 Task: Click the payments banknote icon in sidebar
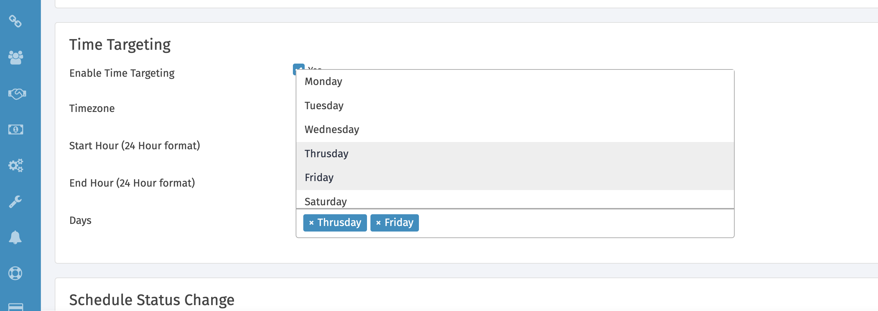point(16,130)
